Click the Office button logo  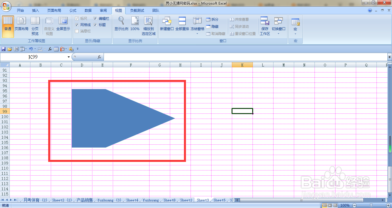coord(6,6)
